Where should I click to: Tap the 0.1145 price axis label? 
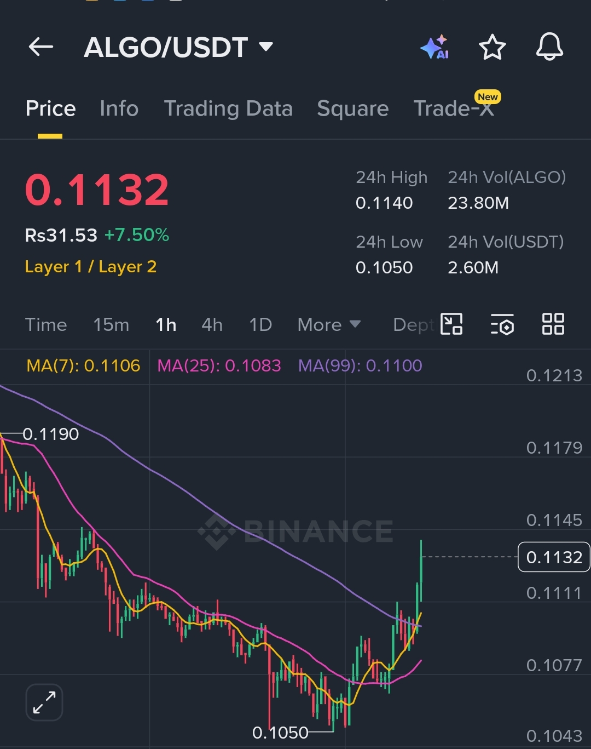tap(554, 520)
